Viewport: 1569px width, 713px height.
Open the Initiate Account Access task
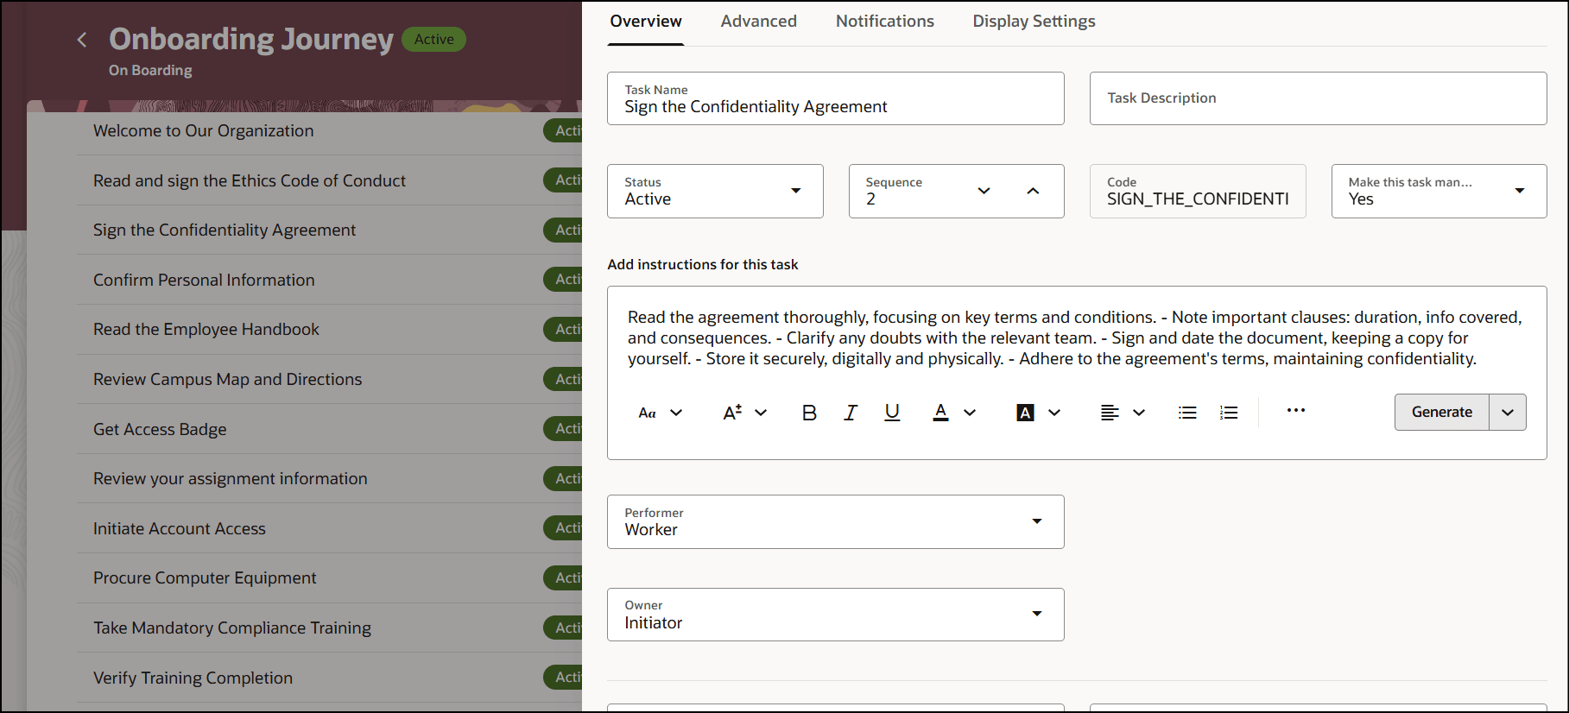(180, 529)
